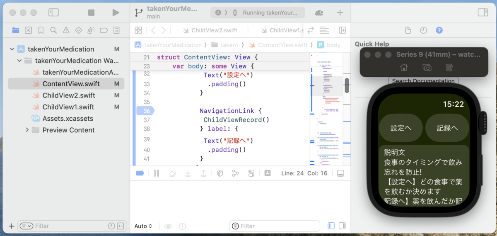Choose process via app icon in debug bar
This screenshot has height=236, width=497.
pos(268,173)
